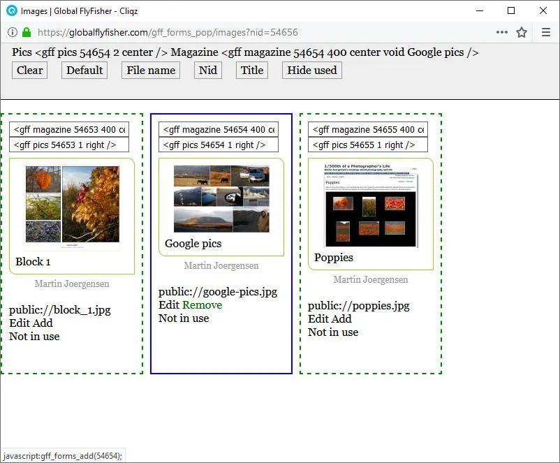The height and width of the screenshot is (463, 560).
Task: Click Add link for block_1.jpg
Action: (43, 323)
